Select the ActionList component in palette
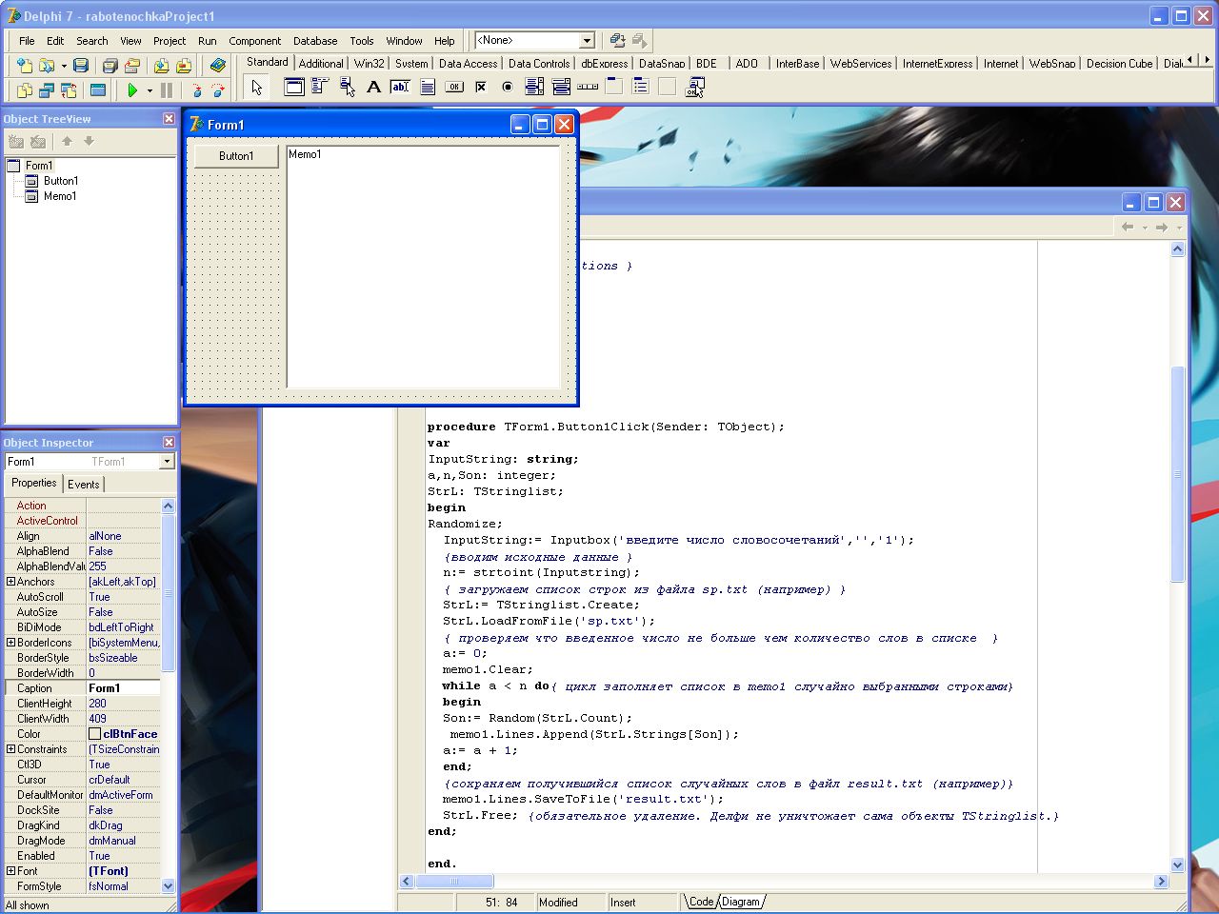1219x914 pixels. [695, 87]
